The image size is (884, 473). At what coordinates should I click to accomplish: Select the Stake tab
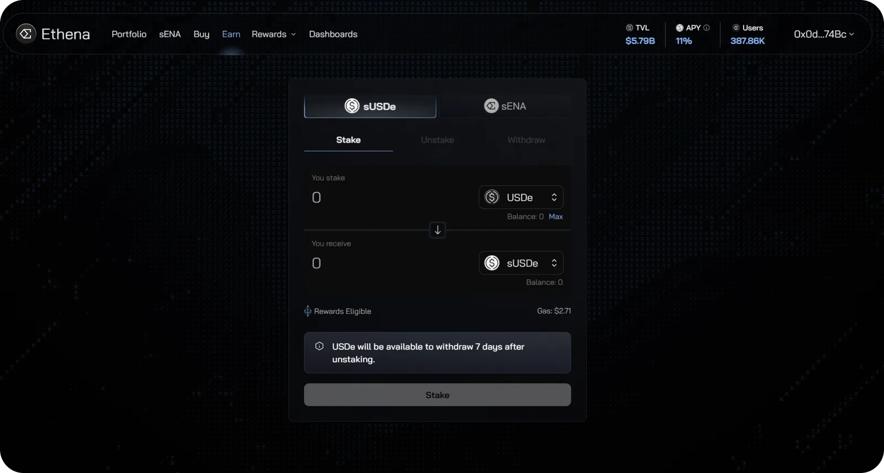(349, 140)
